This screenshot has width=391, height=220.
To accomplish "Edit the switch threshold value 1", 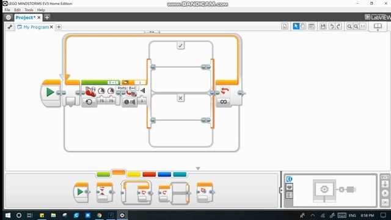I will coord(142,101).
